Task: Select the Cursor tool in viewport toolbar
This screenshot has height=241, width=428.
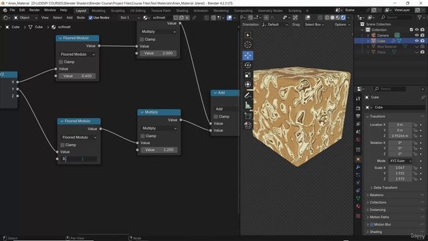Action: point(248,45)
